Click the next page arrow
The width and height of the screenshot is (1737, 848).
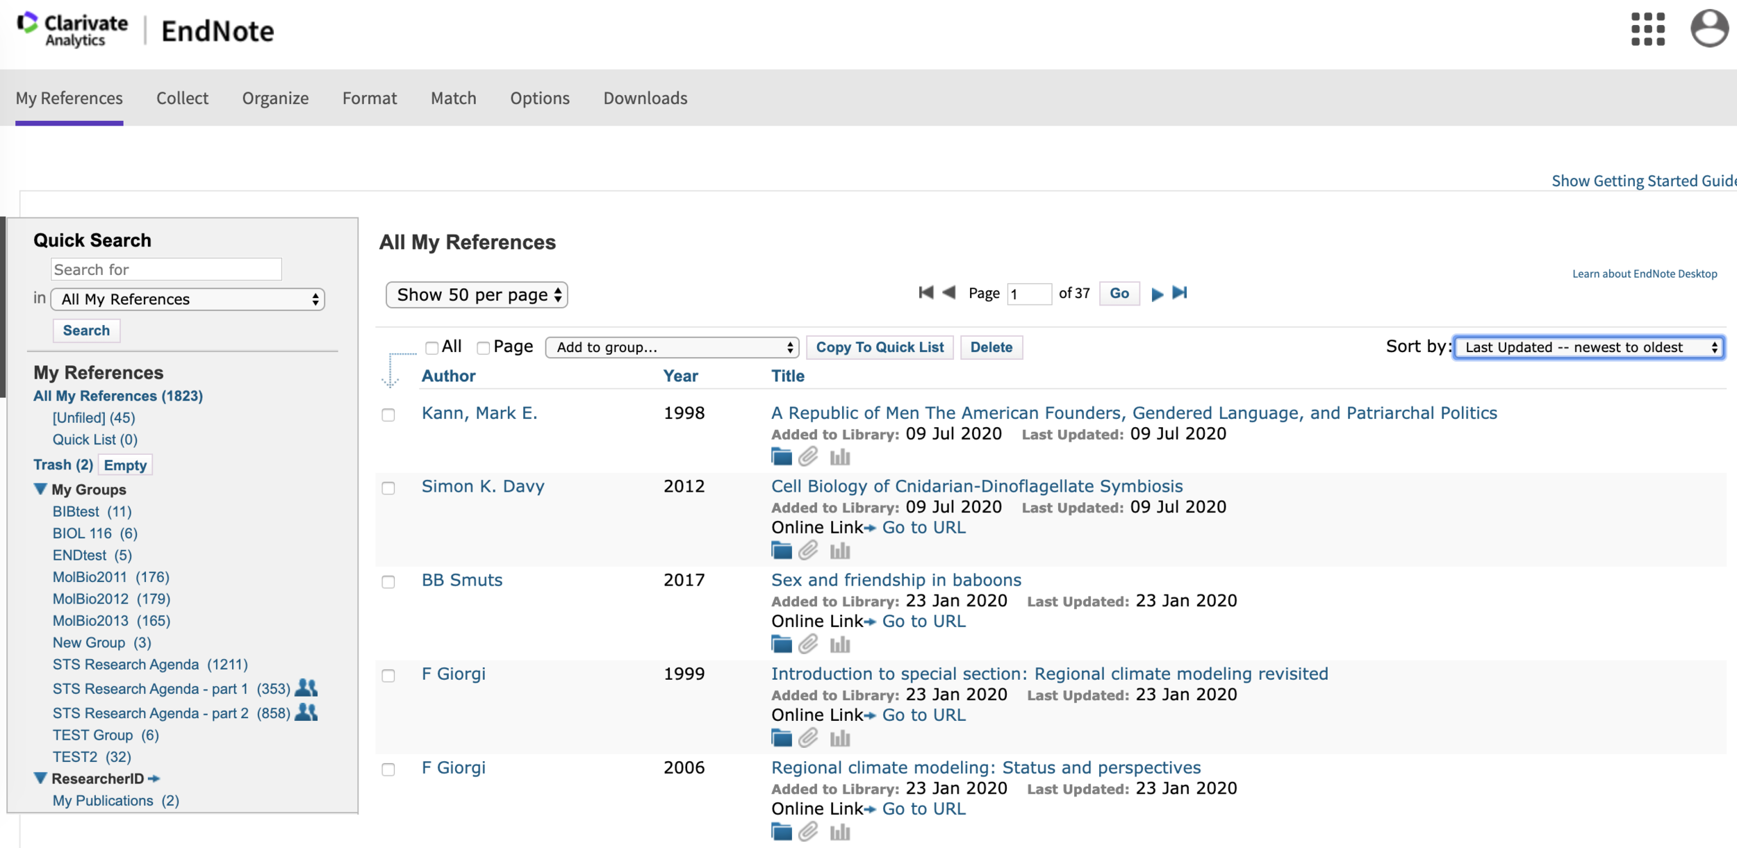pos(1157,294)
